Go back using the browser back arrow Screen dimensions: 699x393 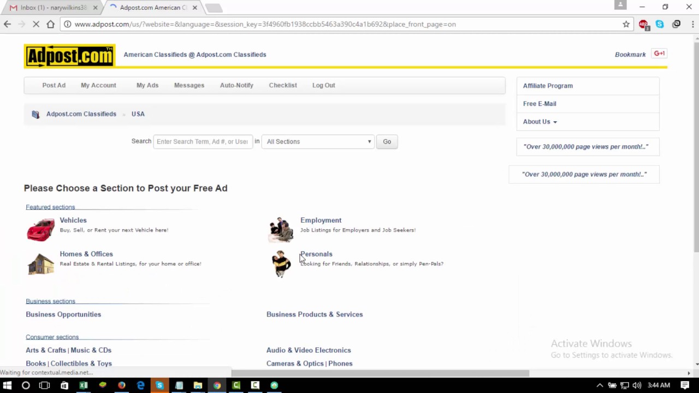pos(7,24)
